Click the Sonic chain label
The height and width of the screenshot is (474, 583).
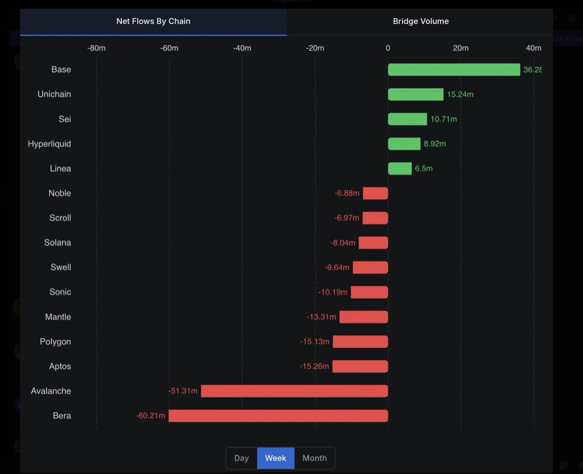pyautogui.click(x=60, y=292)
